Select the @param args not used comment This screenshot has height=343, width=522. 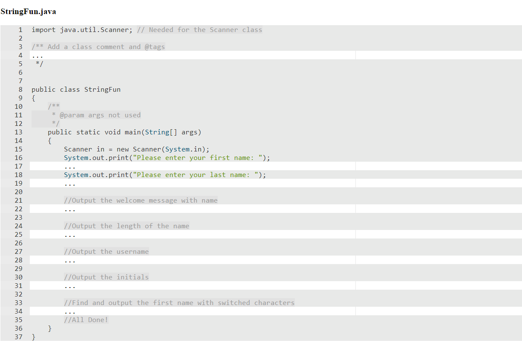pyautogui.click(x=96, y=115)
